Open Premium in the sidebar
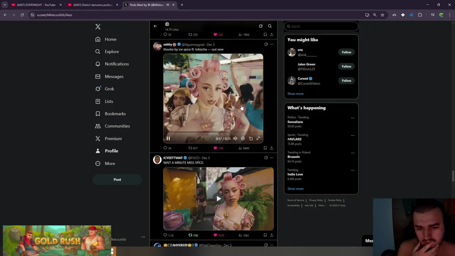455x256 pixels. [108, 139]
